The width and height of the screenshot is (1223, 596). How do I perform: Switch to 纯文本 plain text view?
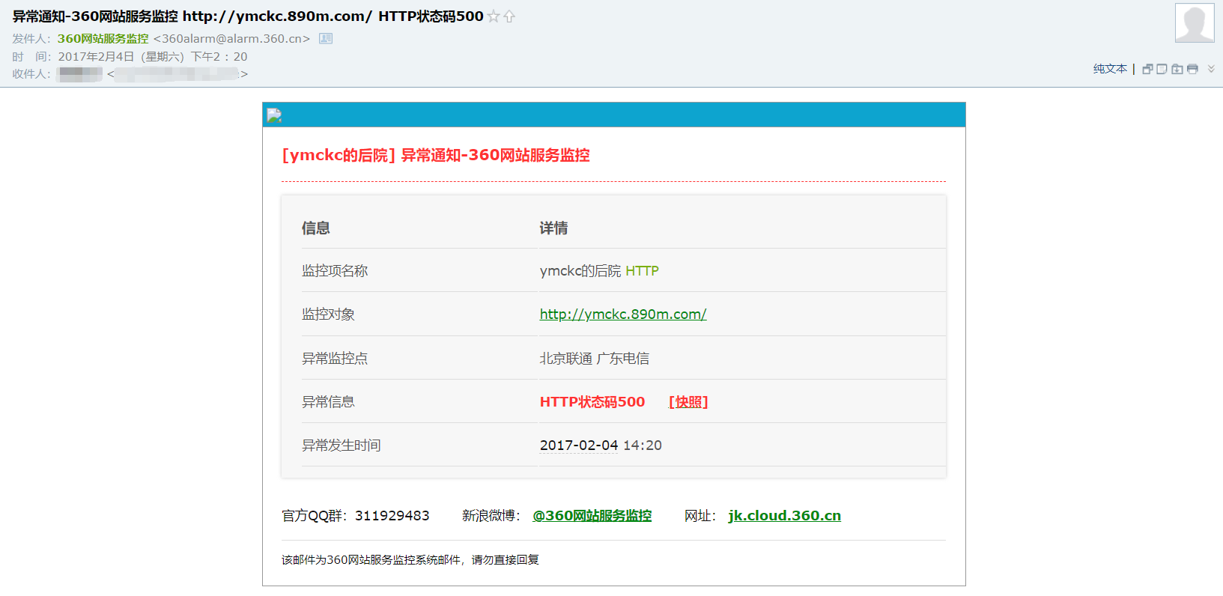point(1110,69)
